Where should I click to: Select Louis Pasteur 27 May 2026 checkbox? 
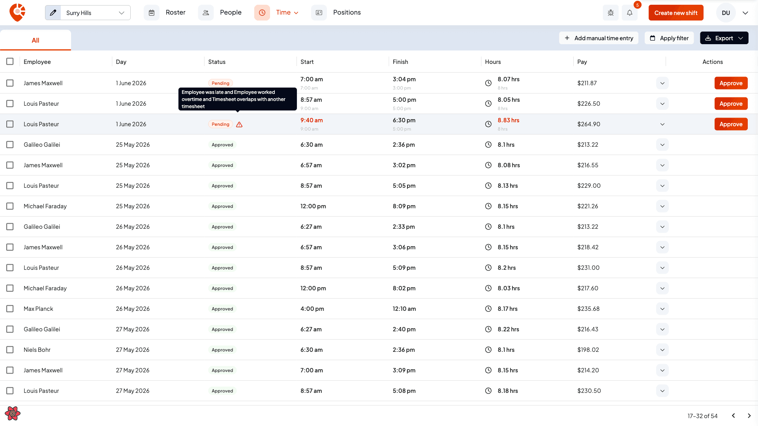(10, 391)
